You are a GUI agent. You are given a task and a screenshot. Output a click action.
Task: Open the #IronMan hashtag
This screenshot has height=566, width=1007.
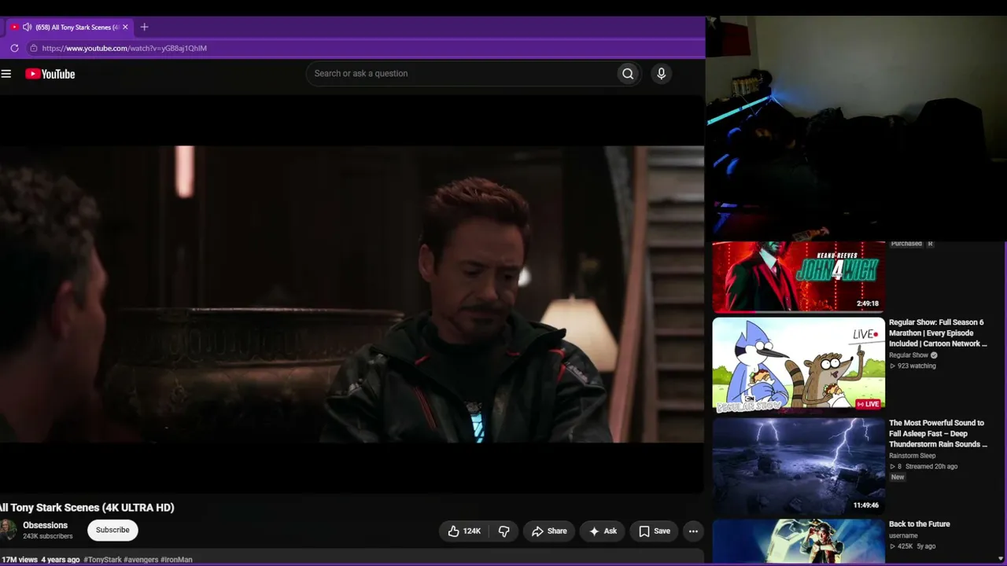click(176, 560)
